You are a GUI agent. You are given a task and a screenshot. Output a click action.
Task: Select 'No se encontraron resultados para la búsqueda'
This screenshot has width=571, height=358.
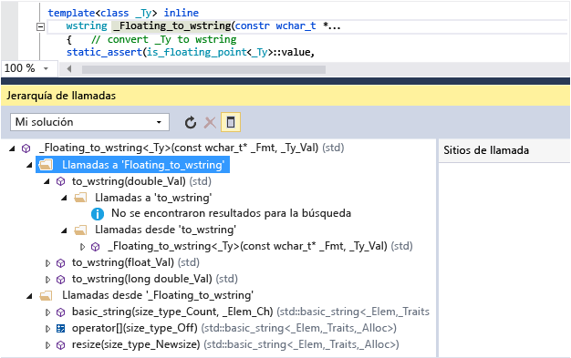[x=232, y=213]
